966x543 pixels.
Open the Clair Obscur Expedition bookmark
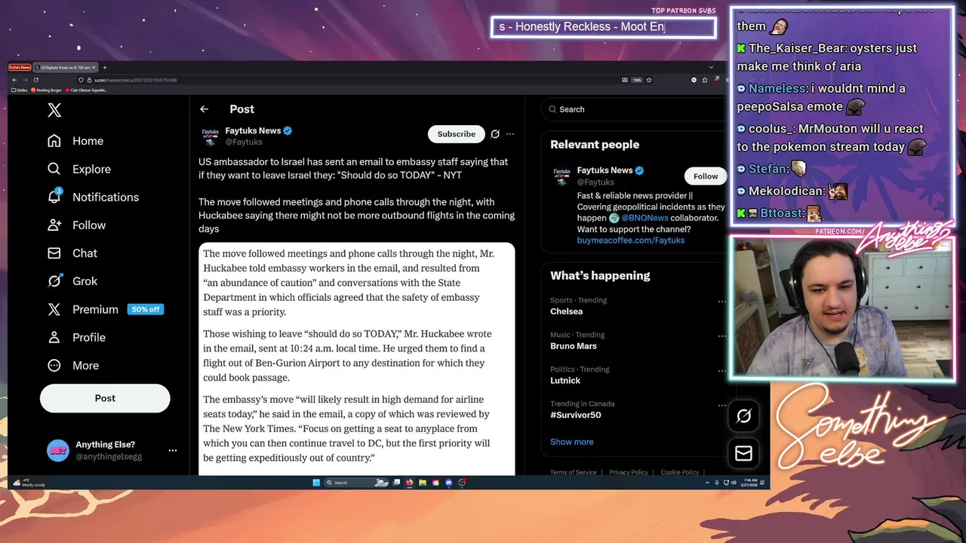87,90
